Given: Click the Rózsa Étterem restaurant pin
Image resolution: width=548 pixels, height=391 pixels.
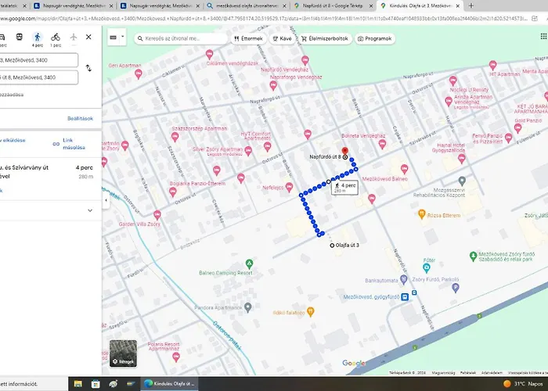Looking at the screenshot, I should tap(422, 213).
